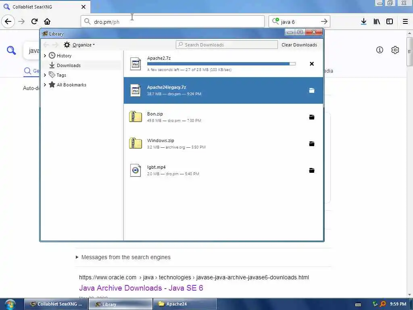Click the lgbt.mp4 video file icon
The image size is (413, 310).
pos(136,170)
